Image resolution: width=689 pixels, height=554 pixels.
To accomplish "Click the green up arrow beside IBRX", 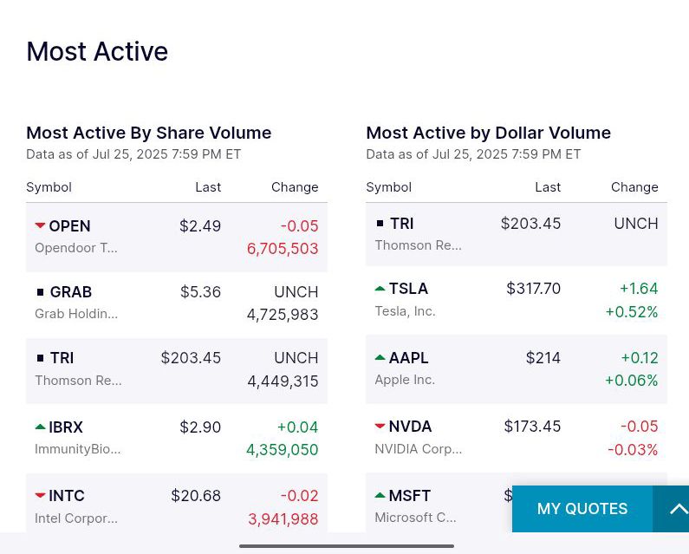I will point(40,427).
